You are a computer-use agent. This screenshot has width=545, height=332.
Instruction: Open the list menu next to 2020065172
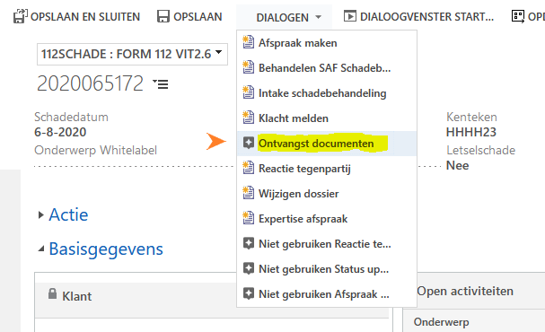click(x=161, y=83)
